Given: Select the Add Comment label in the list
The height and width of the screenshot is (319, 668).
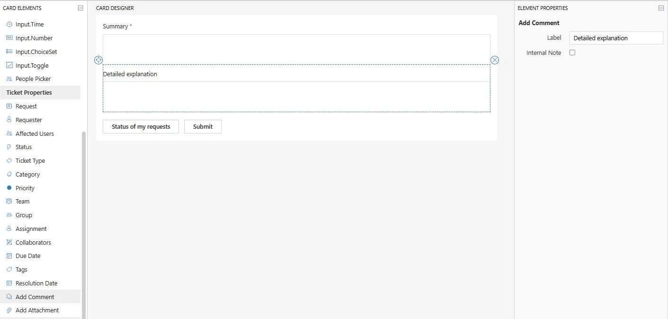Looking at the screenshot, I should pyautogui.click(x=35, y=297).
